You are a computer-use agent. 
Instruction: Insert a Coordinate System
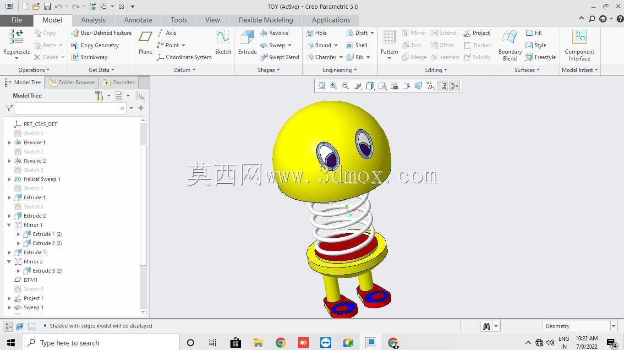[x=184, y=57]
